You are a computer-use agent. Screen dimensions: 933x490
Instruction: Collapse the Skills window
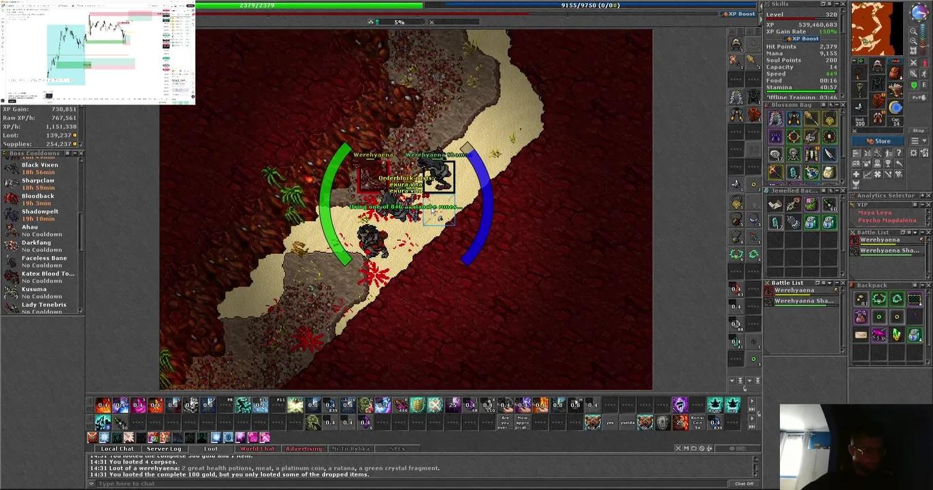point(836,4)
